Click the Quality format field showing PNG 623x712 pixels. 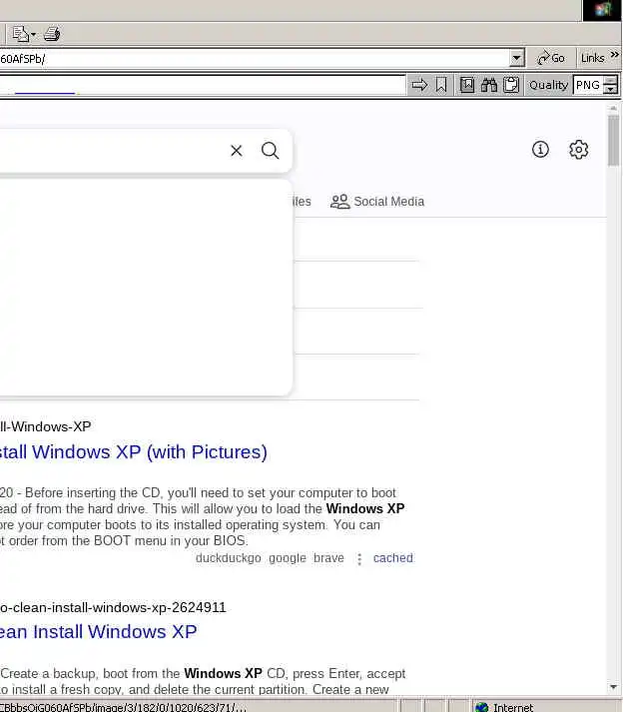588,85
